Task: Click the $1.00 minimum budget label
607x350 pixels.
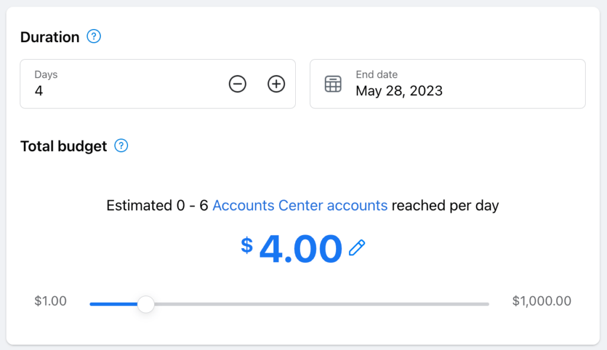Action: click(x=50, y=301)
